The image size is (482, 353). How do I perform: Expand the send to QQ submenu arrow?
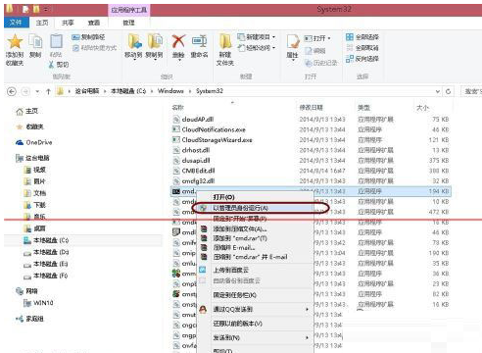307,309
